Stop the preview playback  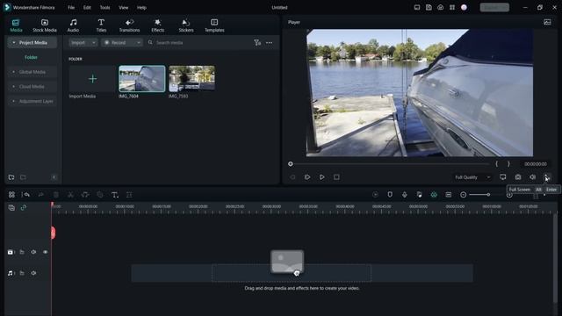[x=336, y=177]
